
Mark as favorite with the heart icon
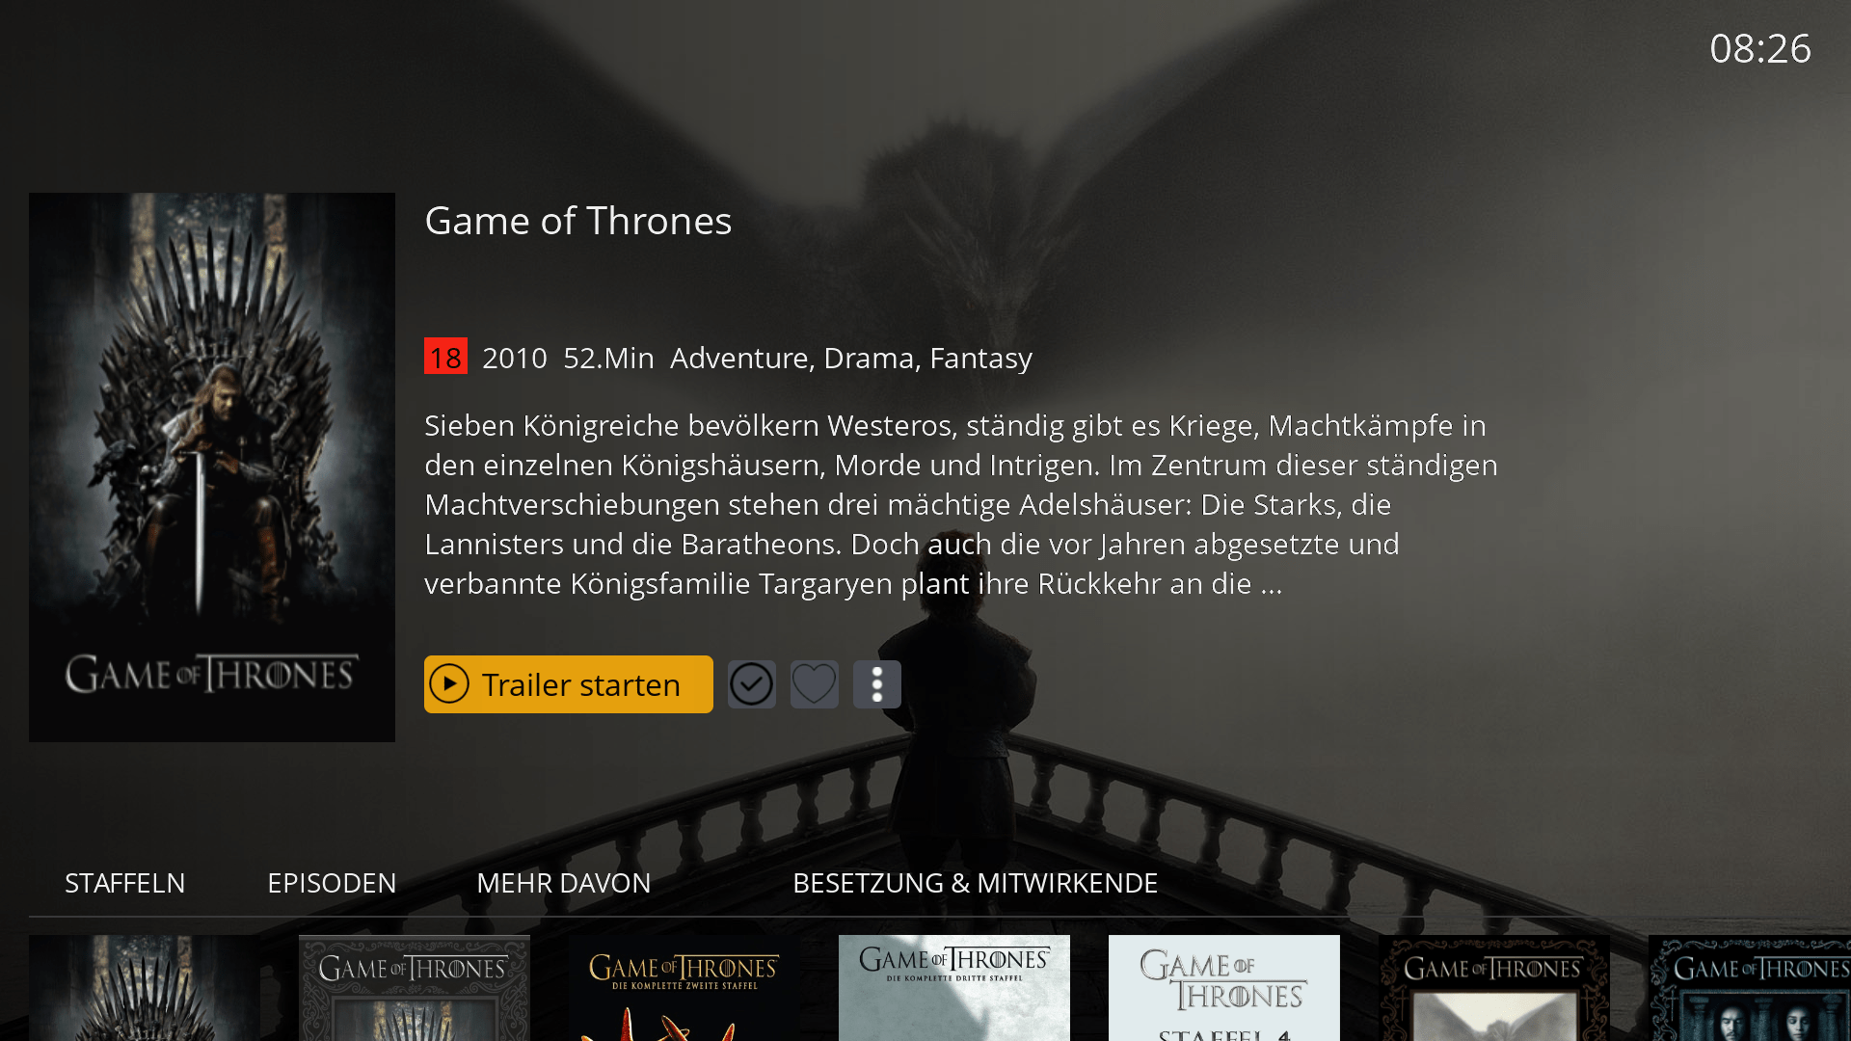coord(815,684)
